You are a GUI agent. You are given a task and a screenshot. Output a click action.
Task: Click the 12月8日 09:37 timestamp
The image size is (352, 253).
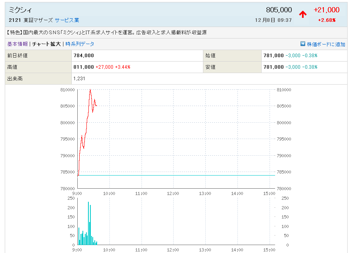coord(273,20)
